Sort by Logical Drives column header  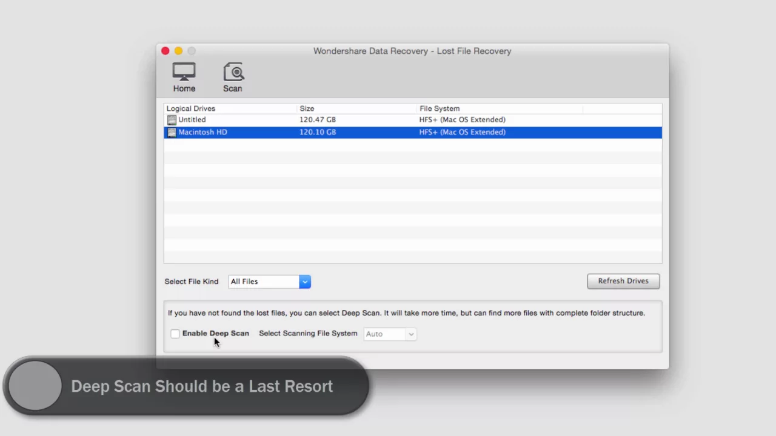191,108
